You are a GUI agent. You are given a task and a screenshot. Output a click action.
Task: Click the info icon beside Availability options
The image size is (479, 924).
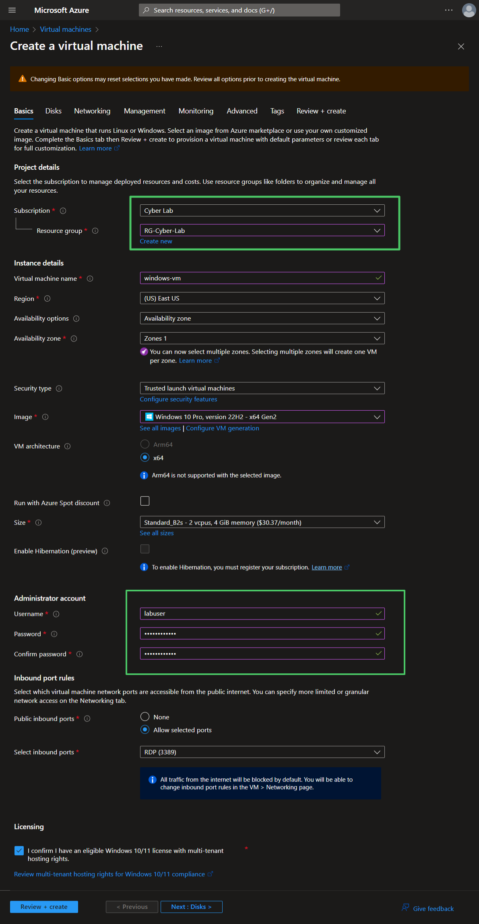[76, 319]
